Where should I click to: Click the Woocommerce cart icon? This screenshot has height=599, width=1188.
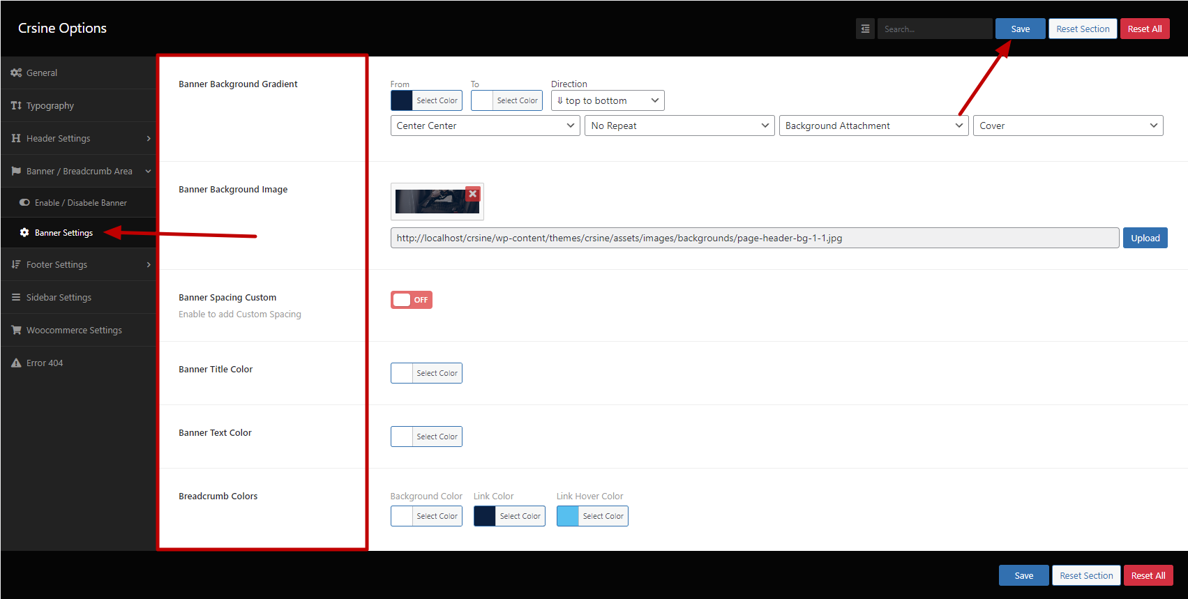tap(16, 330)
